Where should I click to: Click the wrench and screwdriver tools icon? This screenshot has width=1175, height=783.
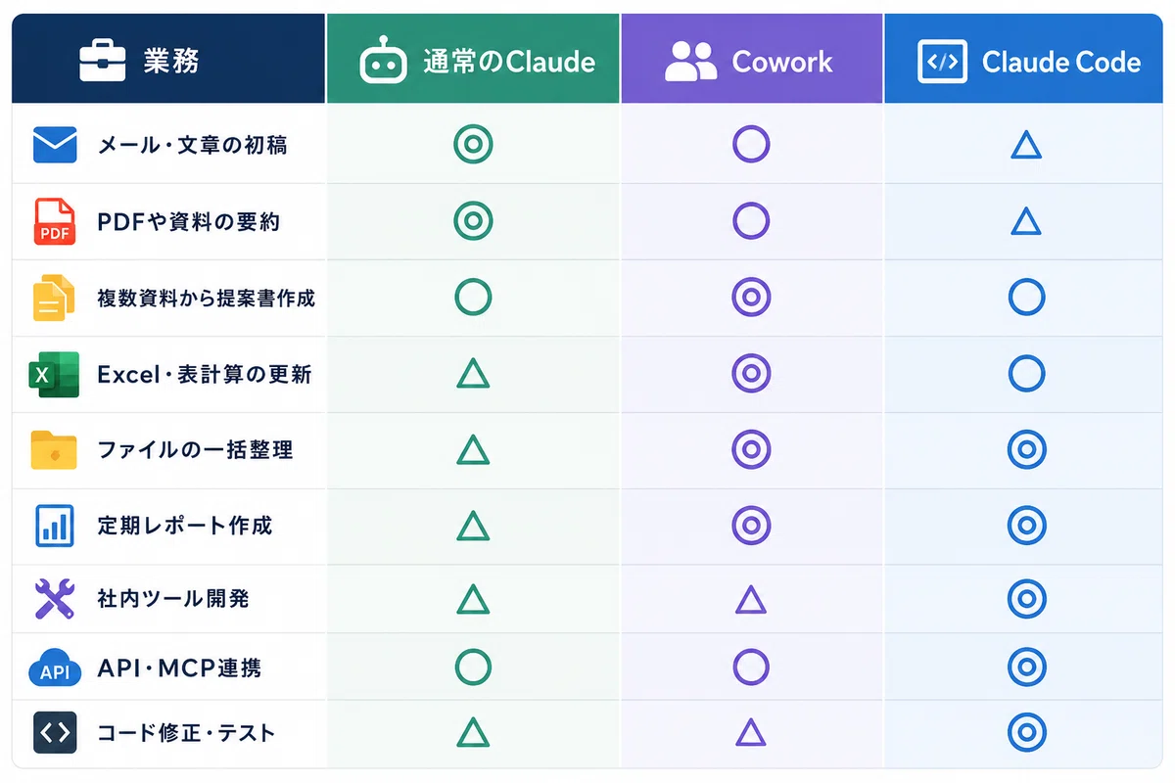(x=55, y=598)
